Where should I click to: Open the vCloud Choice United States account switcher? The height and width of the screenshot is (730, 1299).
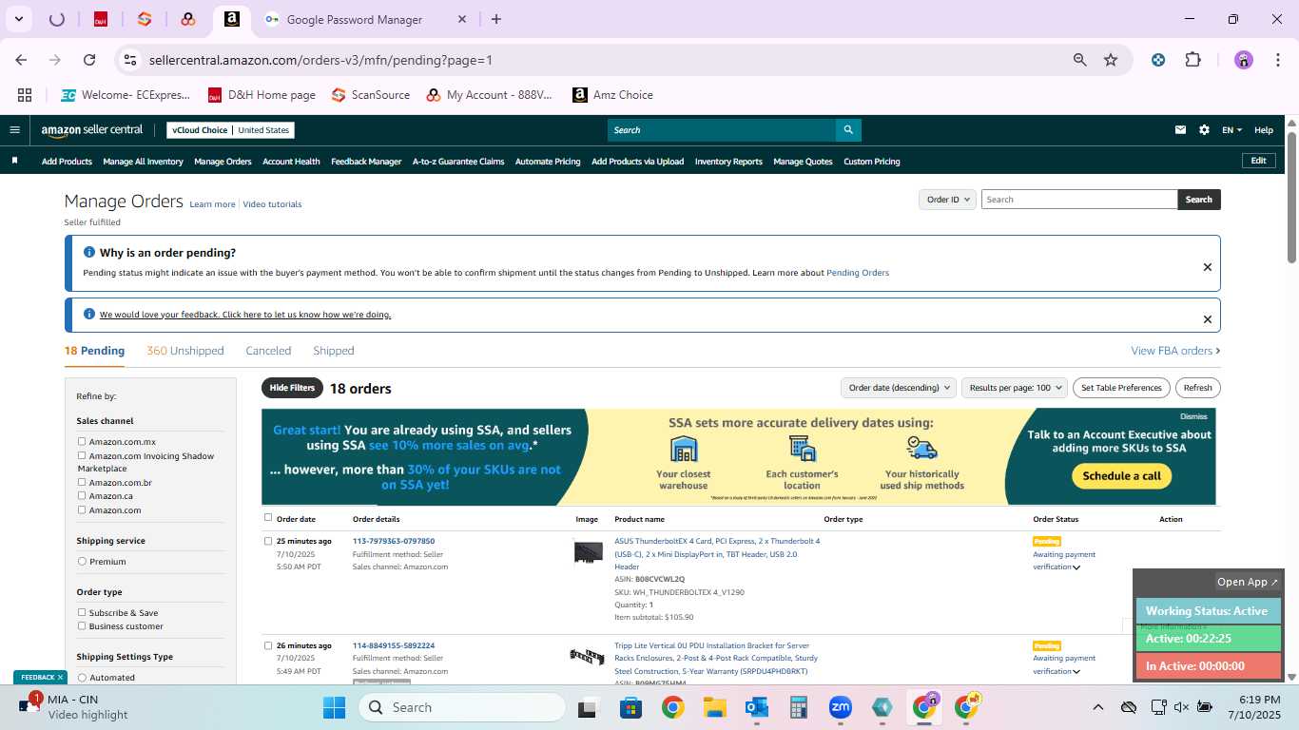click(230, 130)
